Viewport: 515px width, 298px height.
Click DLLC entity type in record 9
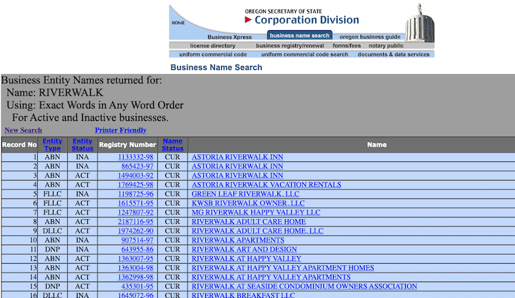(x=52, y=231)
